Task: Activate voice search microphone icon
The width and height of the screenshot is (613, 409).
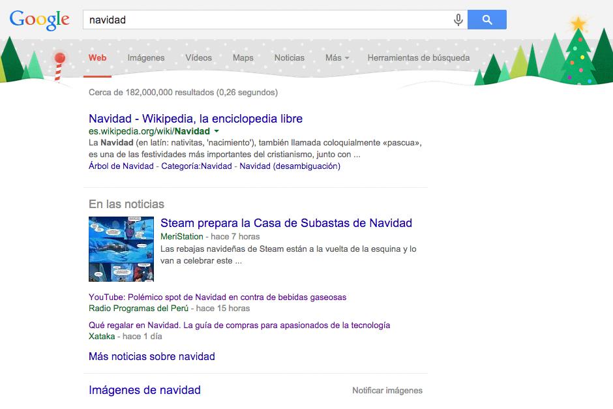Action: [458, 20]
